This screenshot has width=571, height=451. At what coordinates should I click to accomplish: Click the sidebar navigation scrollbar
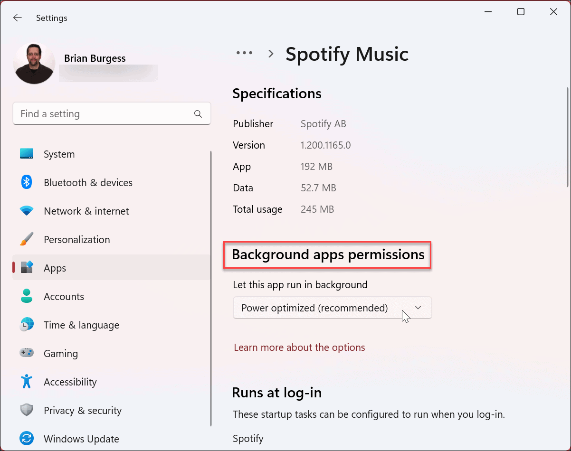pyautogui.click(x=210, y=289)
